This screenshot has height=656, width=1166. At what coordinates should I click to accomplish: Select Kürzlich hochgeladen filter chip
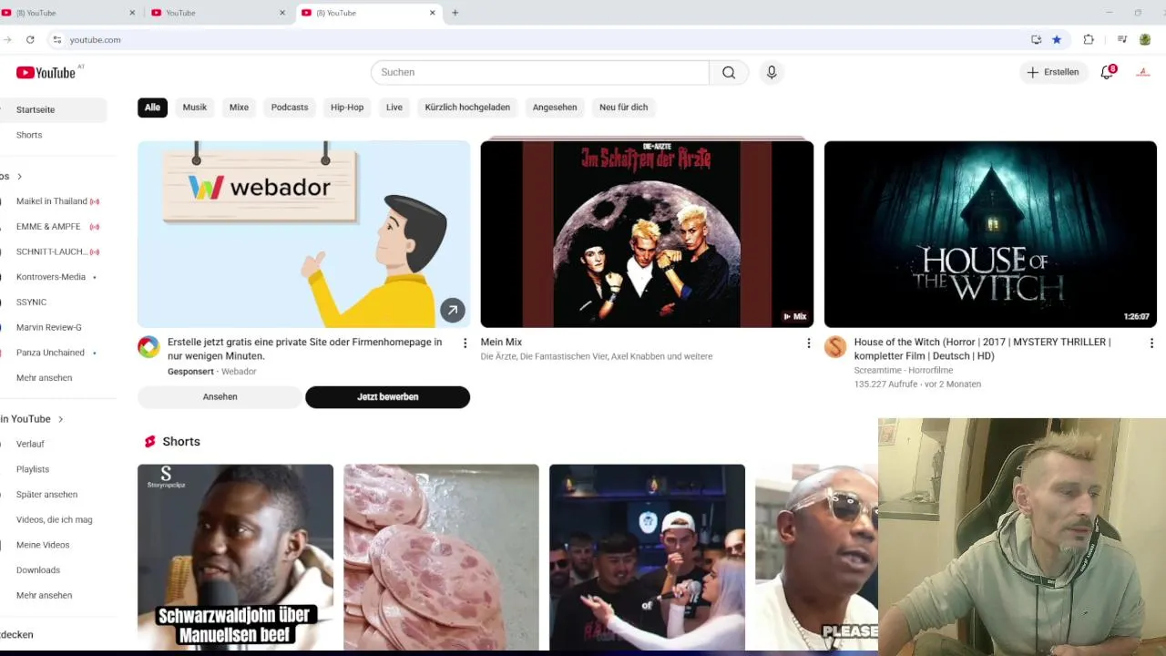[467, 108]
